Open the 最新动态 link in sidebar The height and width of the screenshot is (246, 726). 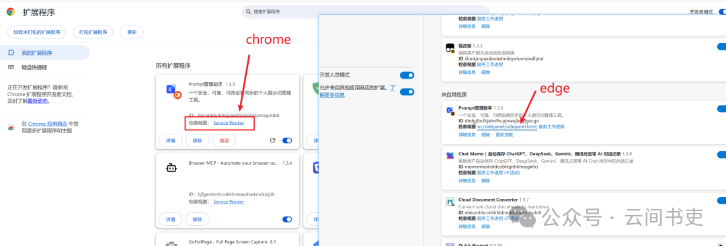point(38,101)
